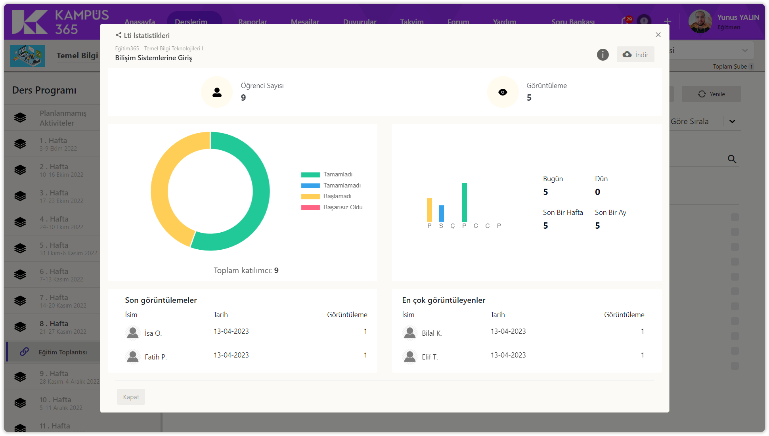Click the blue Tamamlamadı color swatch
This screenshot has width=769, height=436.
(x=310, y=185)
